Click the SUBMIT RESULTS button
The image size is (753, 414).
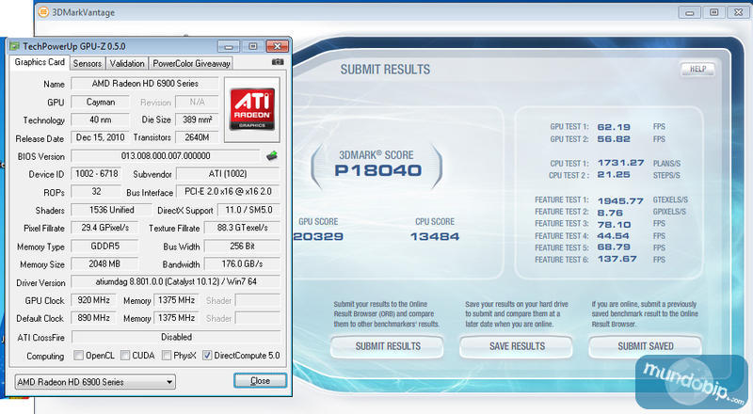click(388, 346)
